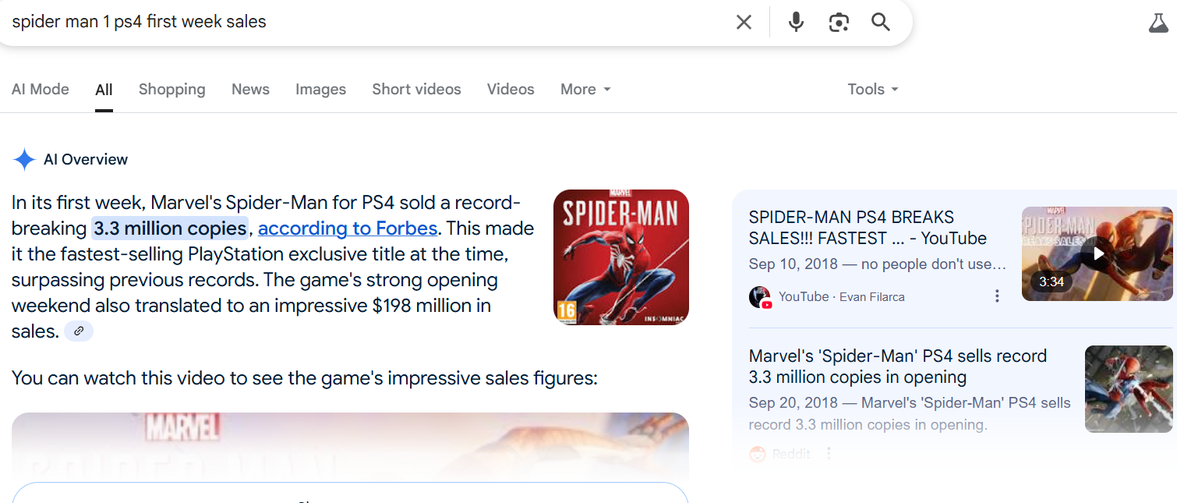Open the Shopping tab
This screenshot has height=503, width=1177.
(x=172, y=90)
